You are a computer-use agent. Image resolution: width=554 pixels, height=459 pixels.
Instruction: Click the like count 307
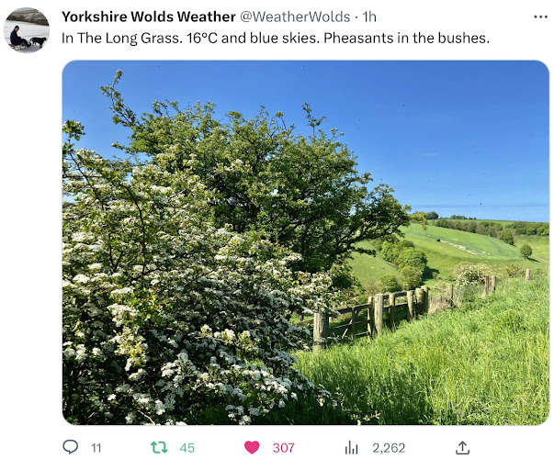click(284, 448)
